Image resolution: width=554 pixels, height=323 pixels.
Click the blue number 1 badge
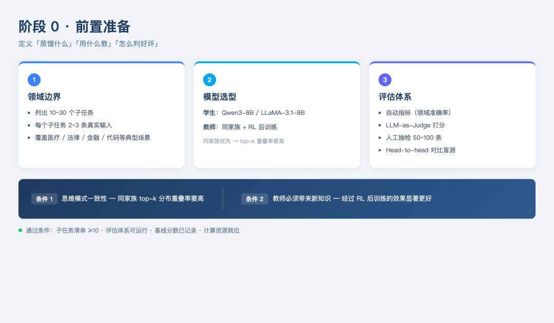[x=34, y=80]
